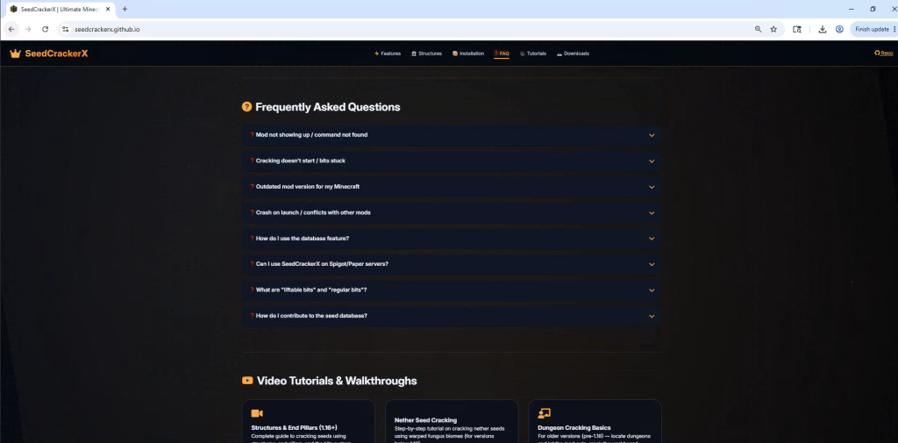
Task: Open the Nether Seed Cracking tutorial card
Action: (x=452, y=421)
